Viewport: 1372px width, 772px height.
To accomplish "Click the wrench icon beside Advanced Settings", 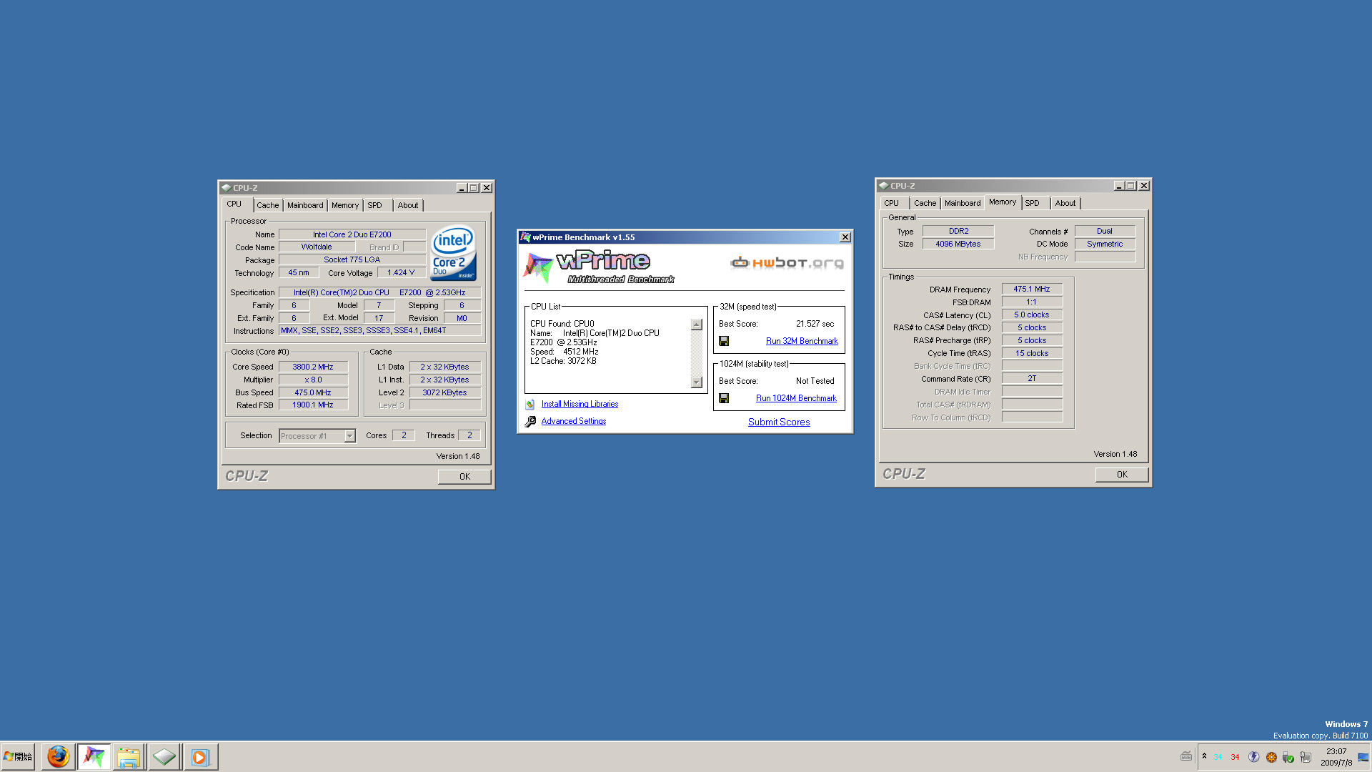I will tap(530, 422).
